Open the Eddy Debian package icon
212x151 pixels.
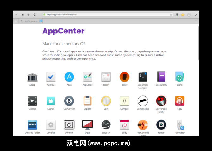coord(124,125)
